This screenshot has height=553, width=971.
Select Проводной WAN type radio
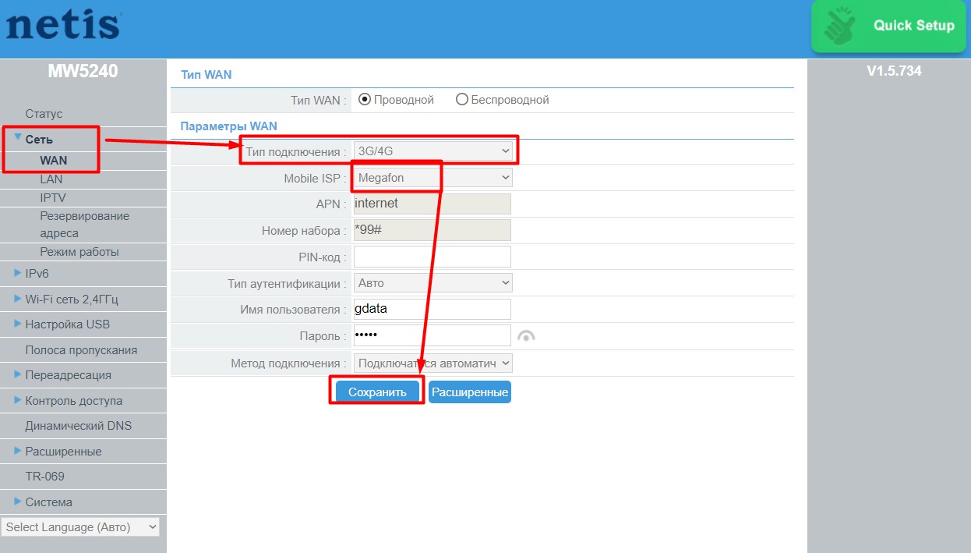click(x=364, y=100)
